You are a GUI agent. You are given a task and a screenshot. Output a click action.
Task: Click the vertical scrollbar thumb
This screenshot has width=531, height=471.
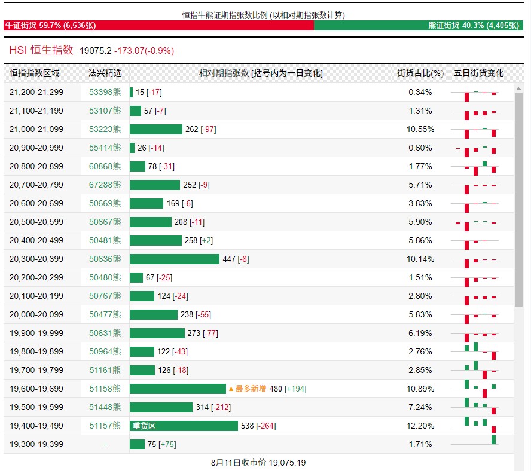click(x=518, y=197)
